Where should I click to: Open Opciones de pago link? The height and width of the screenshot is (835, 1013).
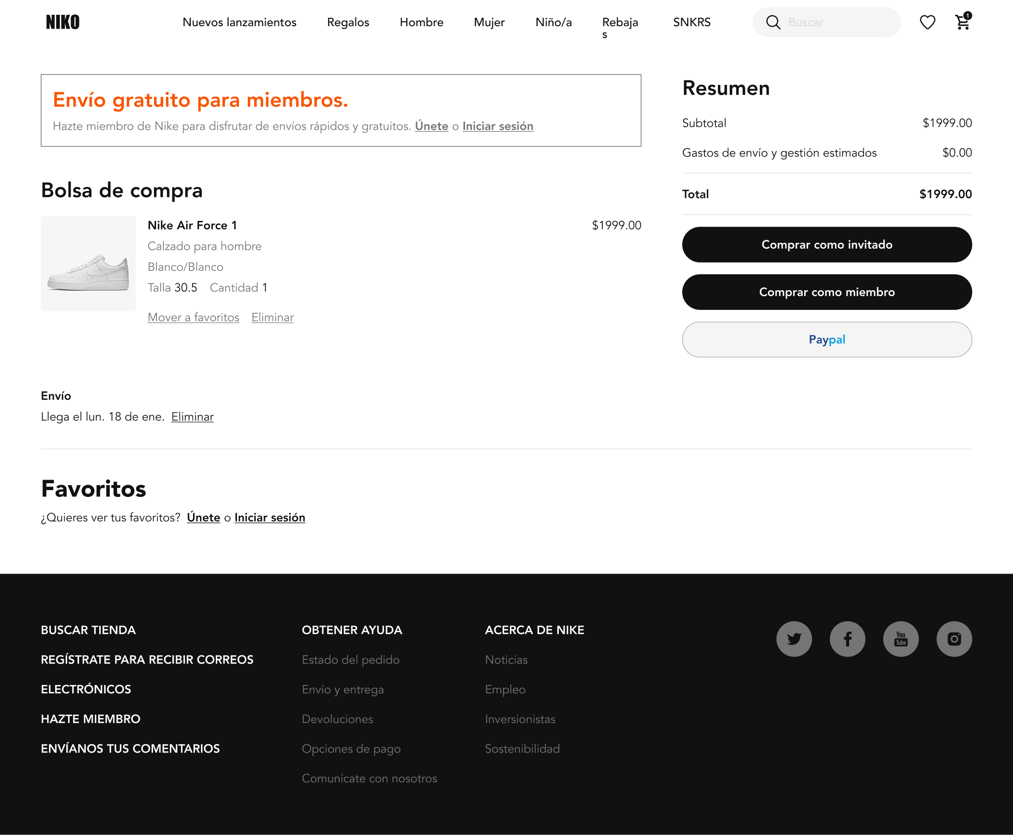[351, 748]
